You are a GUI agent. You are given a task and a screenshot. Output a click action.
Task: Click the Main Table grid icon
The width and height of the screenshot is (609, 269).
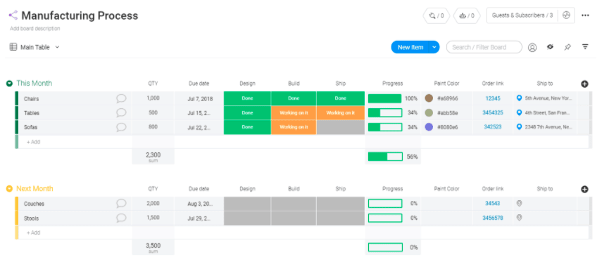pos(13,47)
